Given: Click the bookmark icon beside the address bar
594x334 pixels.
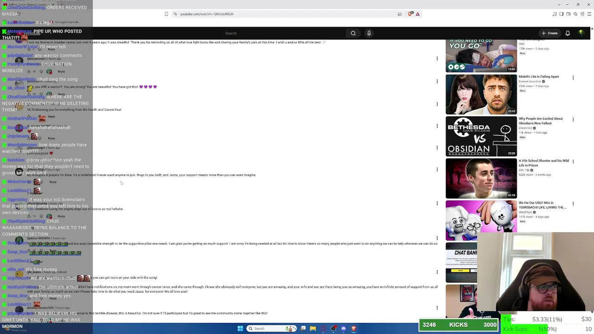Looking at the screenshot, I should 166,14.
